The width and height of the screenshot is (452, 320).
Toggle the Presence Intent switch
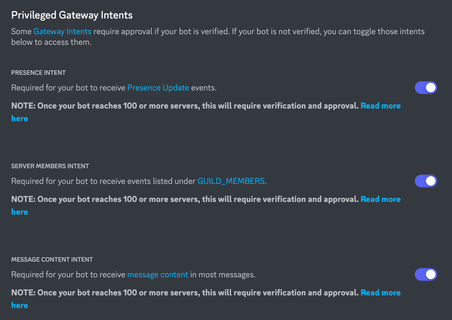click(x=426, y=88)
